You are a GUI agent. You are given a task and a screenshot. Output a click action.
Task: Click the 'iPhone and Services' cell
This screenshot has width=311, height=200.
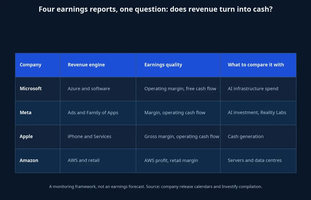98,137
